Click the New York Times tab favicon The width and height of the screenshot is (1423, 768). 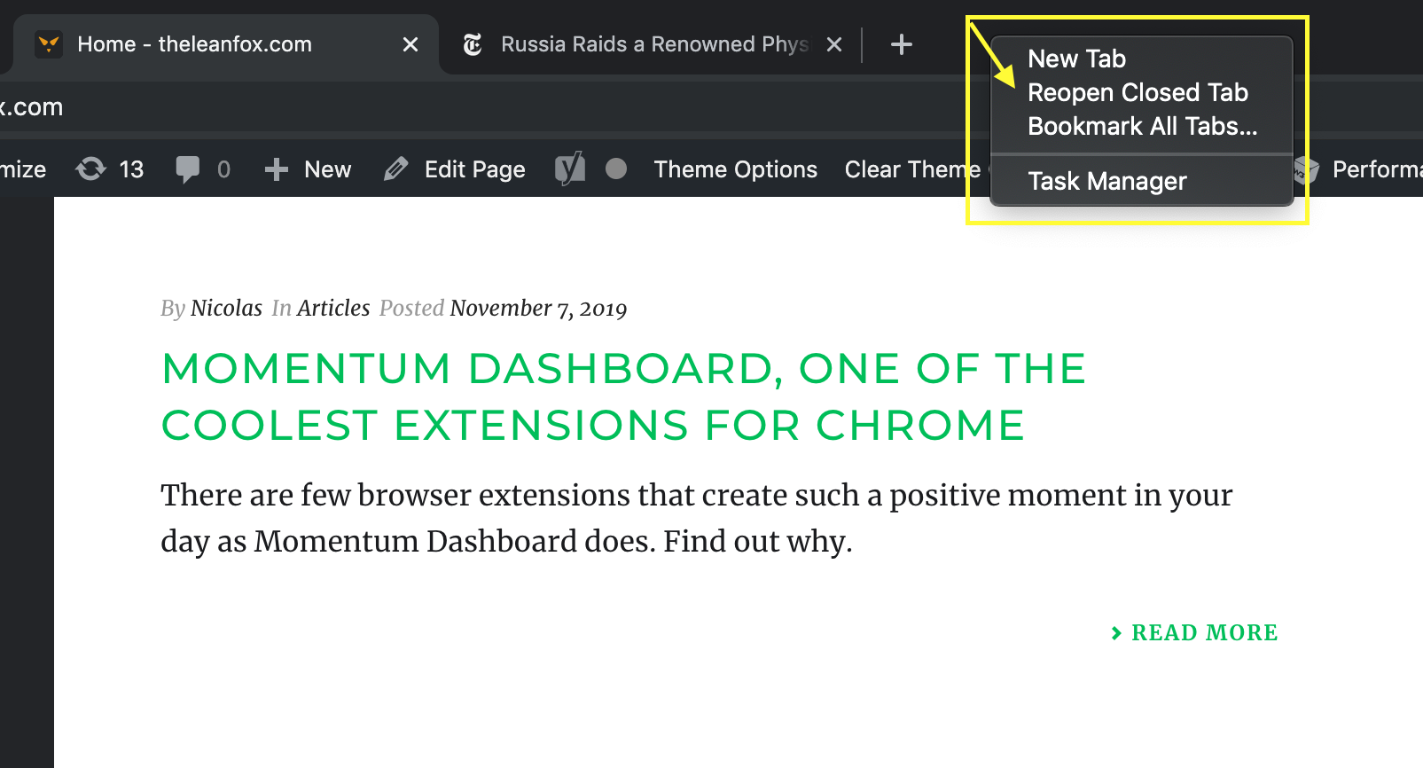coord(473,44)
